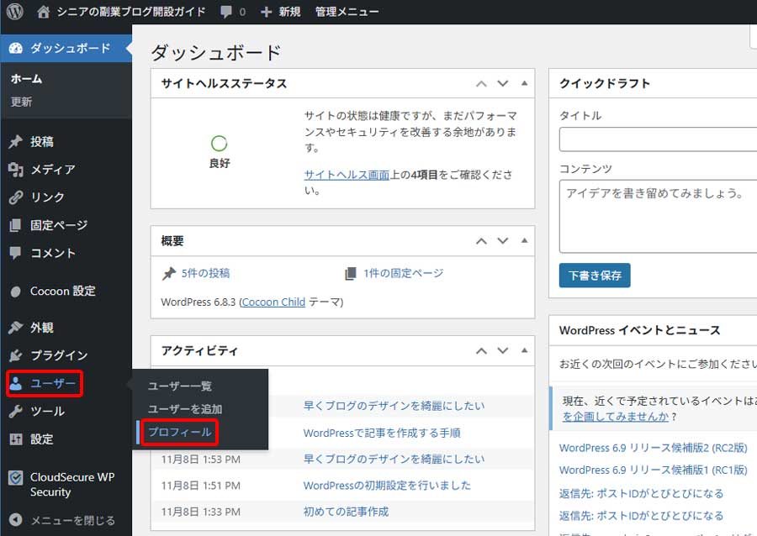Open 管理メニュー in the admin bar
757x536 pixels.
(x=345, y=11)
